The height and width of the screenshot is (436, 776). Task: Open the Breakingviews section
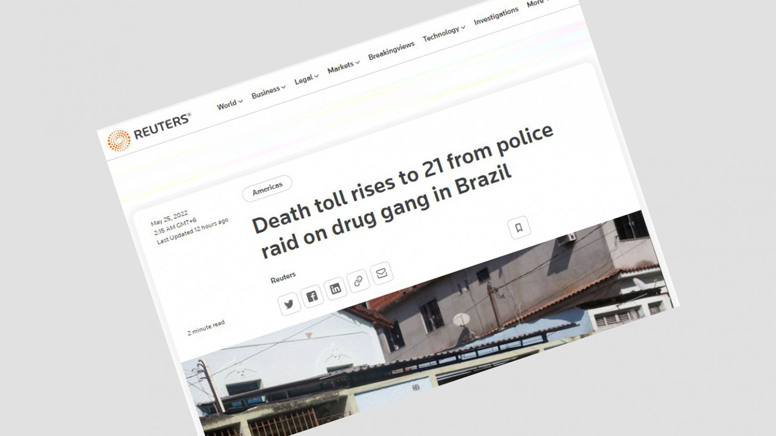pyautogui.click(x=391, y=50)
